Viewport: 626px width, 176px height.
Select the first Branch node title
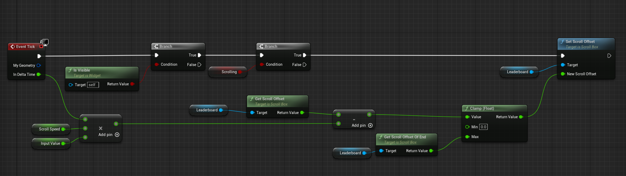[166, 46]
